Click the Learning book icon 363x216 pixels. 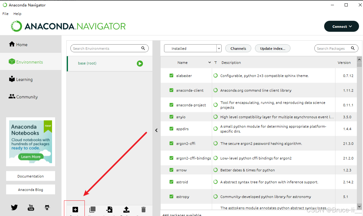pos(12,79)
